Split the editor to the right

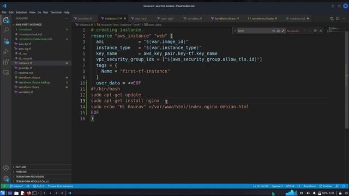(338, 19)
